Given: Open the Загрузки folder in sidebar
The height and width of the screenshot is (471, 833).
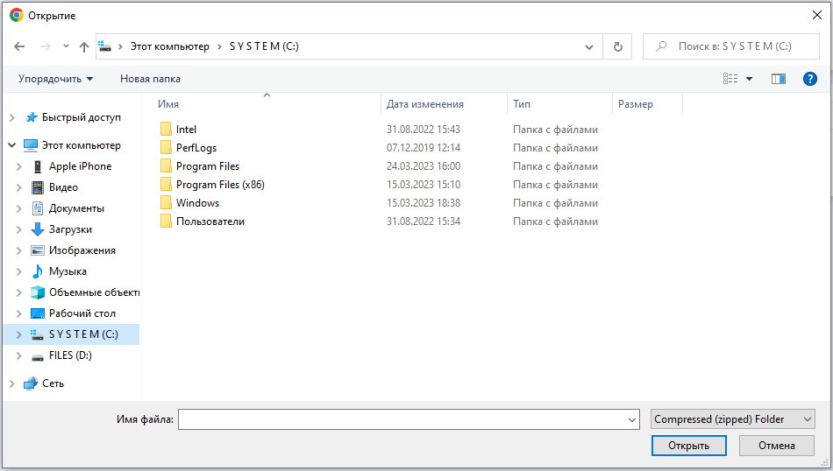Looking at the screenshot, I should click(70, 229).
